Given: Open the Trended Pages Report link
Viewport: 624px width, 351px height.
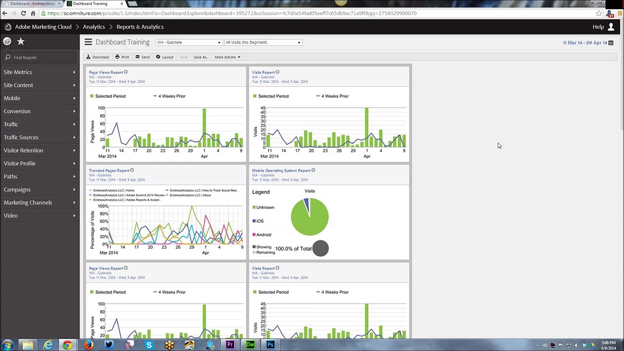Looking at the screenshot, I should 109,171.
